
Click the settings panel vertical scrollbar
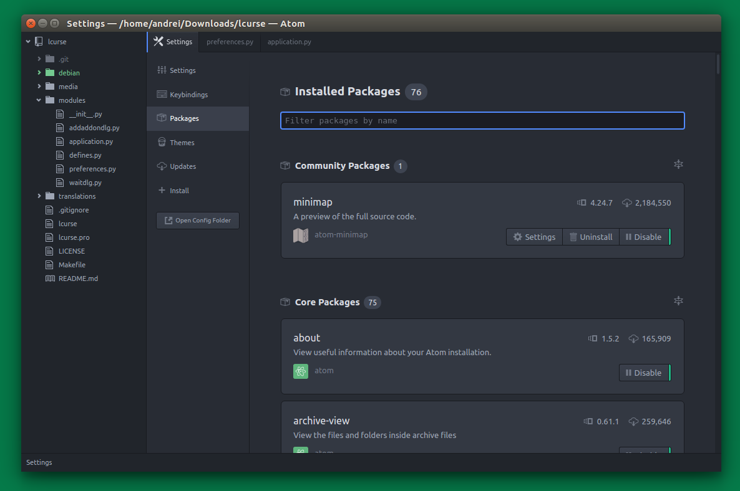point(718,64)
